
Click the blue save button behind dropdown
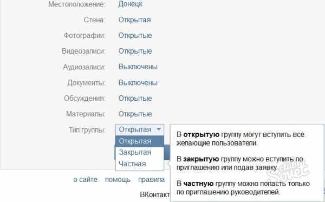[167, 152]
